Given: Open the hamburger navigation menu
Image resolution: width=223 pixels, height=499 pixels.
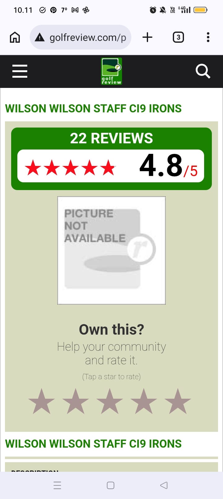Looking at the screenshot, I should (x=20, y=71).
